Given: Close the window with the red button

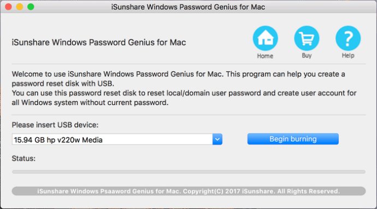Looking at the screenshot, I should tap(8, 7).
